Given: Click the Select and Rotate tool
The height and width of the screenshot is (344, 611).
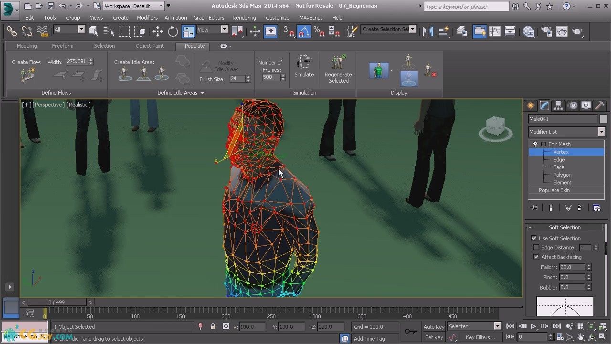Looking at the screenshot, I should [x=173, y=32].
